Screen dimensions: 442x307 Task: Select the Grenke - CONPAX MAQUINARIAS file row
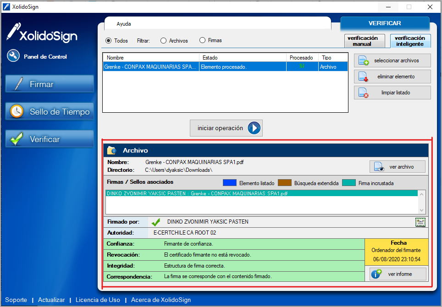click(x=225, y=67)
